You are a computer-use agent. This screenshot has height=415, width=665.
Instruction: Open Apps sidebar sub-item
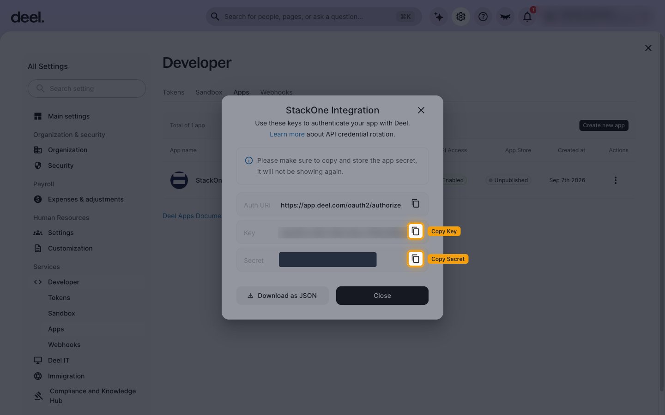(x=56, y=329)
